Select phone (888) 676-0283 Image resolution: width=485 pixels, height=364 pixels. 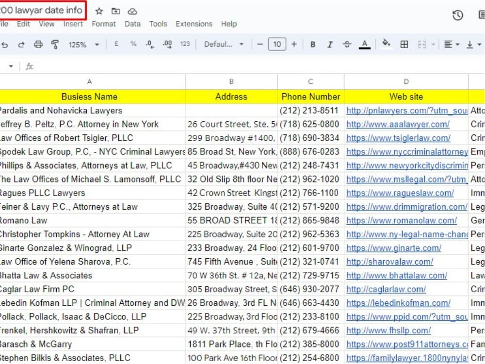(310, 151)
